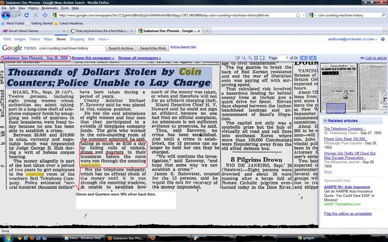Select the first page thumbnail preview

(339, 88)
